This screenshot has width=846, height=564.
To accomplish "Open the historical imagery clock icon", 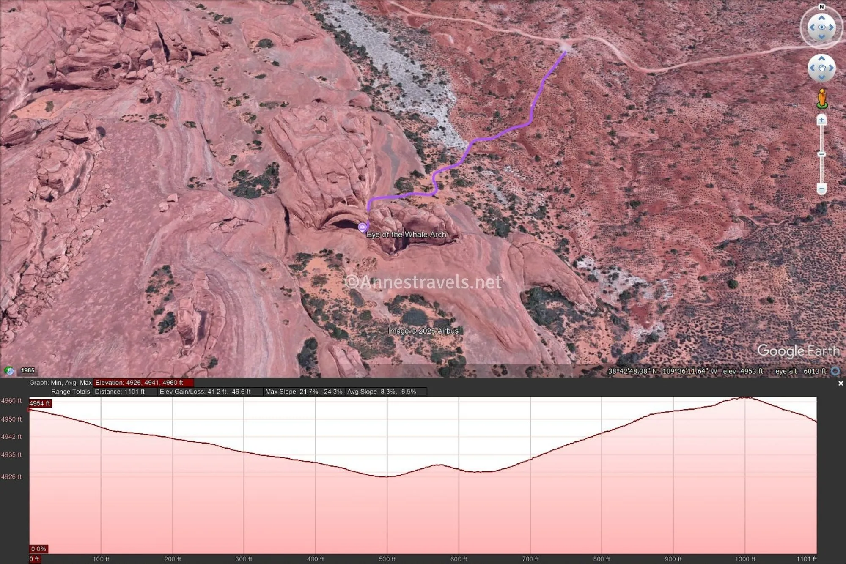I will click(x=9, y=371).
